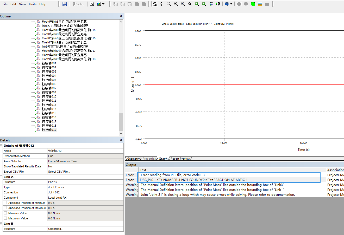Select the 铰接轴010 tree item
344x235 pixels.
pos(49,96)
